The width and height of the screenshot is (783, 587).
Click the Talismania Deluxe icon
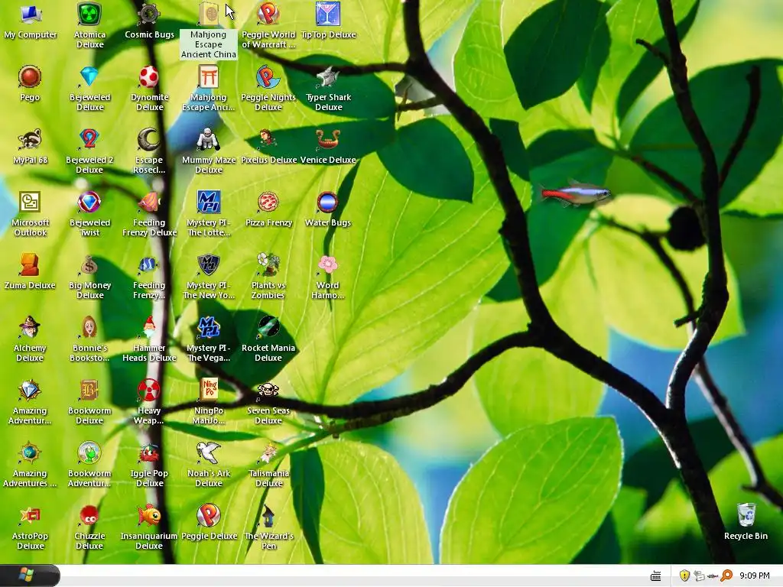268,453
